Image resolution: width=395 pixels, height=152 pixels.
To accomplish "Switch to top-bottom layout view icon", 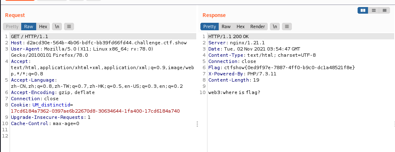I will (374, 10).
